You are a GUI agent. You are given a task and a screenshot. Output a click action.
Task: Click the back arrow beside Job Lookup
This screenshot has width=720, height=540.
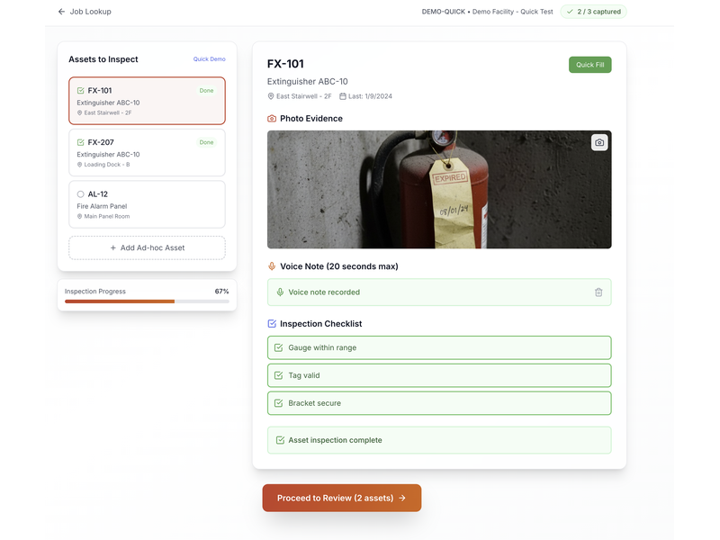(x=61, y=12)
